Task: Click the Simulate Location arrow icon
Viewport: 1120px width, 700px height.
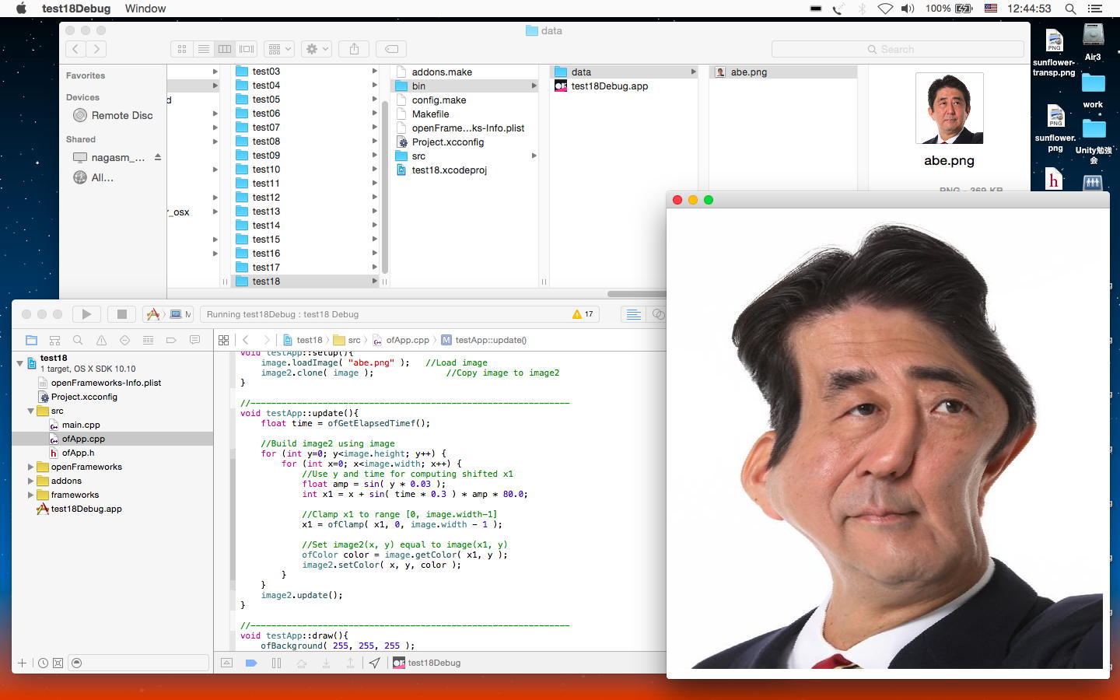Action: pyautogui.click(x=375, y=663)
